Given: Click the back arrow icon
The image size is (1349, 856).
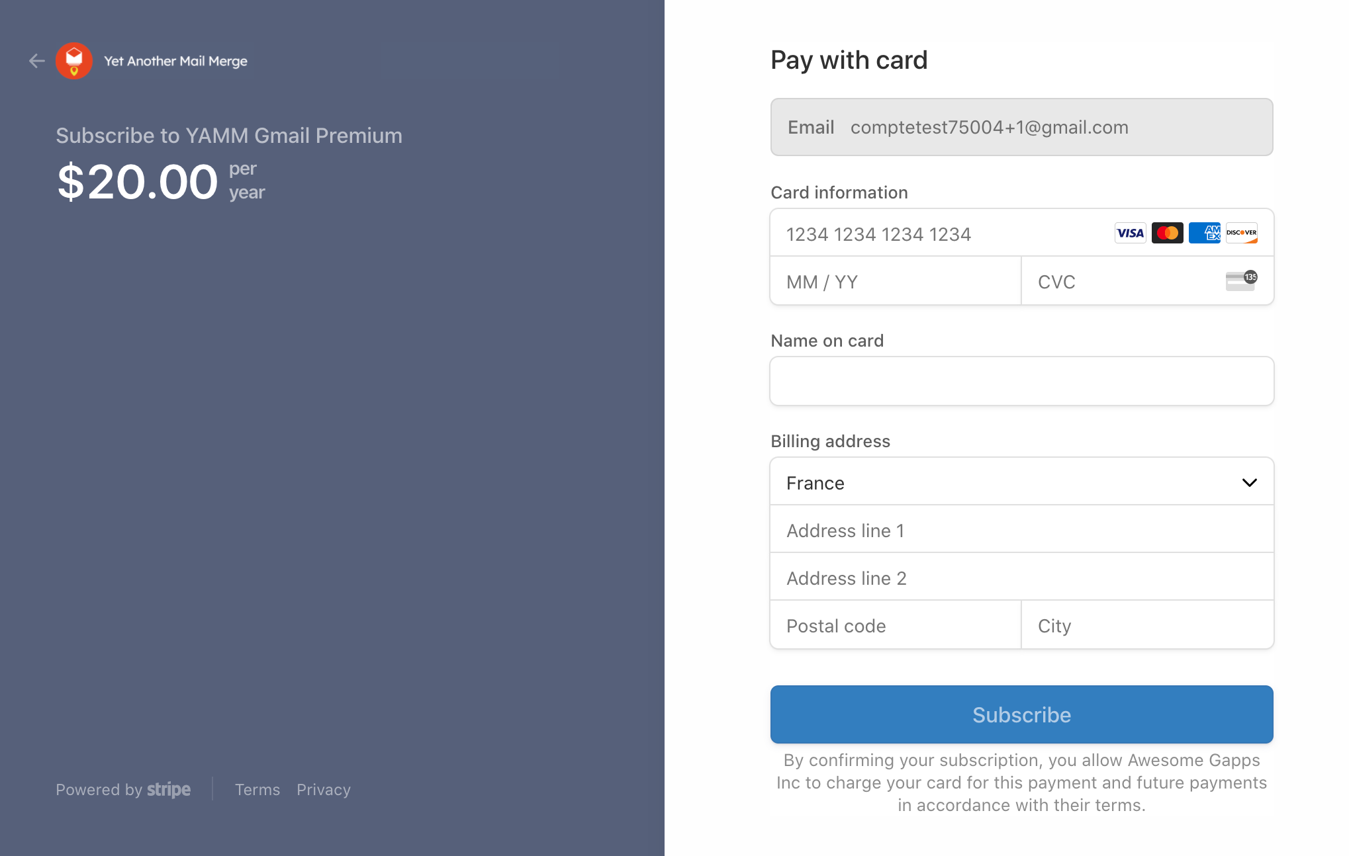Looking at the screenshot, I should pos(37,61).
